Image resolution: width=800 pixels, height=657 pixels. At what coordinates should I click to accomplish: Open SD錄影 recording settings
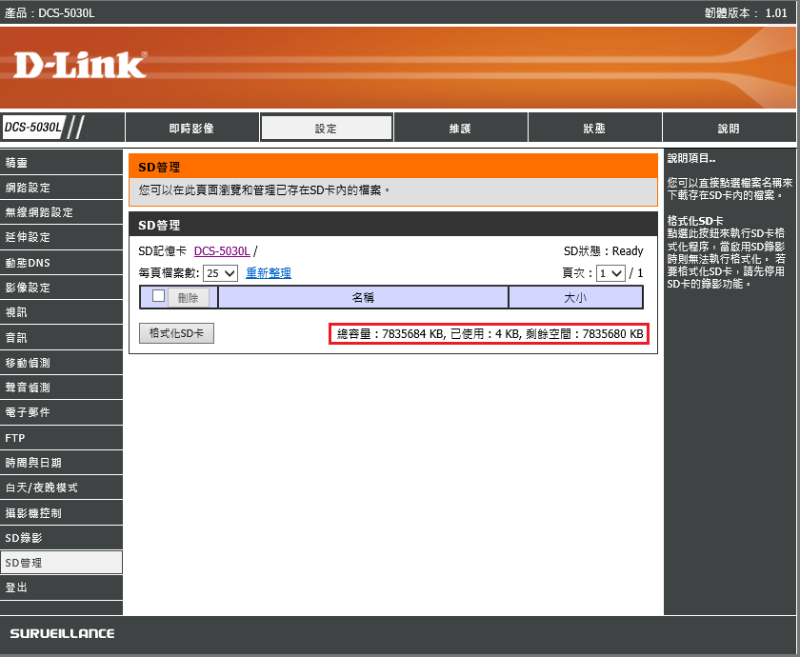[x=61, y=538]
